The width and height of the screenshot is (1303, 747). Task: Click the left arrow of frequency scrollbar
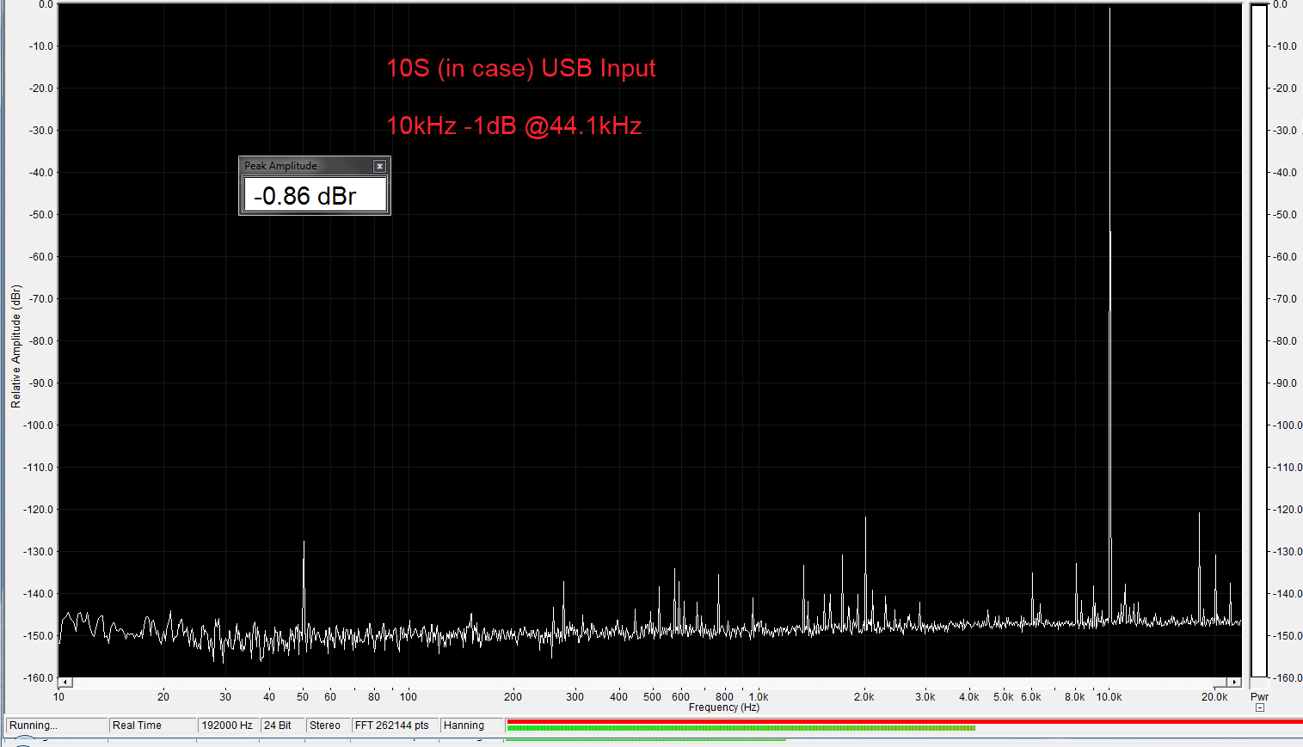point(65,683)
